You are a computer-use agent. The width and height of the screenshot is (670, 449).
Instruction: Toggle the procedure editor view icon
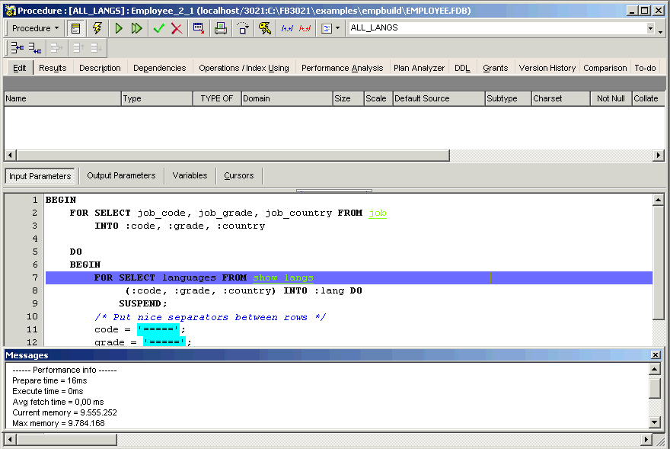(75, 29)
